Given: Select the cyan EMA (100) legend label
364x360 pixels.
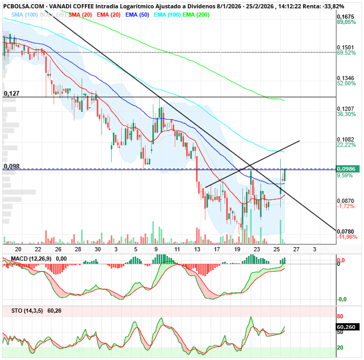Looking at the screenshot, I should click(x=167, y=15).
